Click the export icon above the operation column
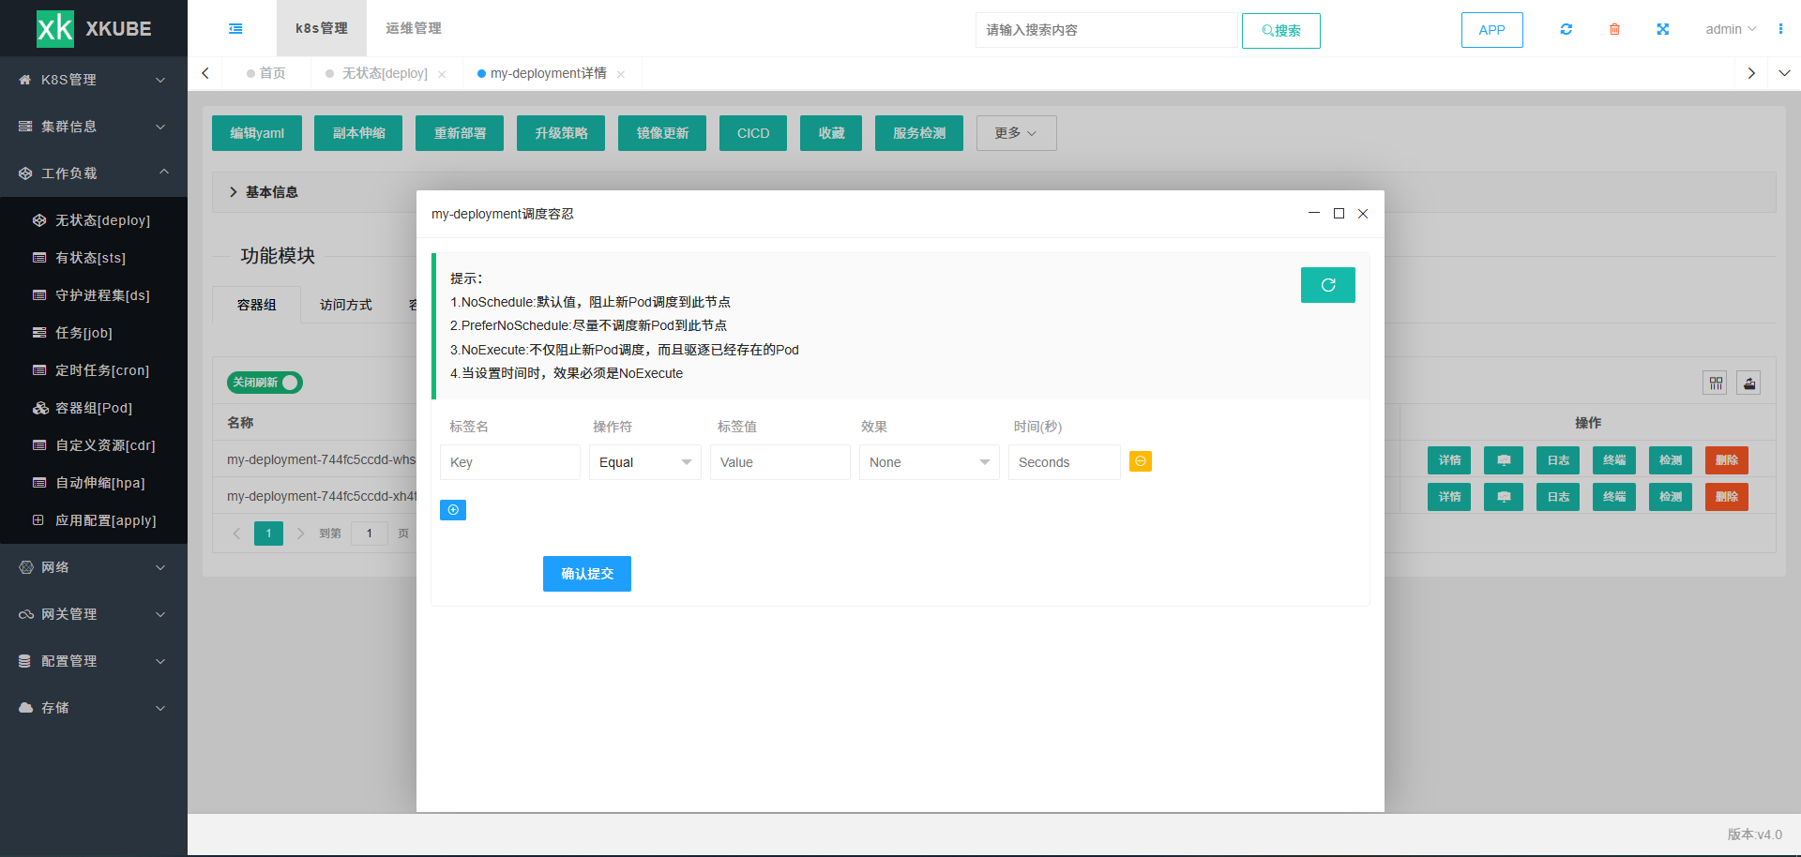The height and width of the screenshot is (857, 1801). [1748, 383]
